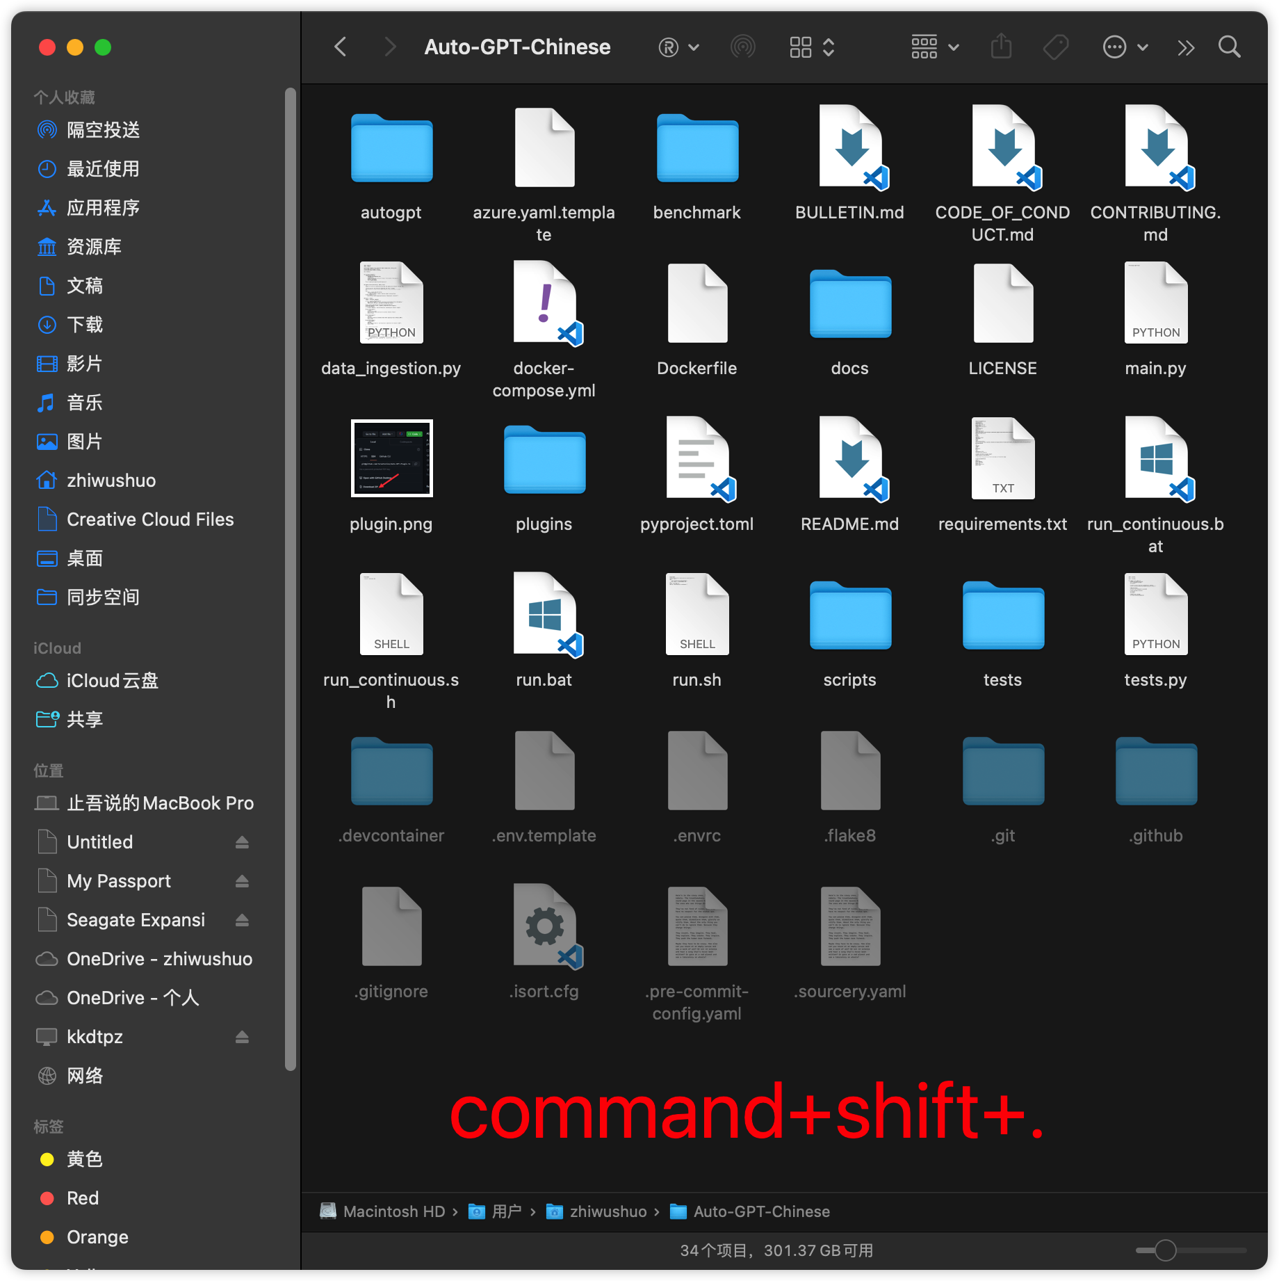Image resolution: width=1279 pixels, height=1281 pixels.
Task: Eject the Seagate Expansi drive
Action: click(242, 920)
